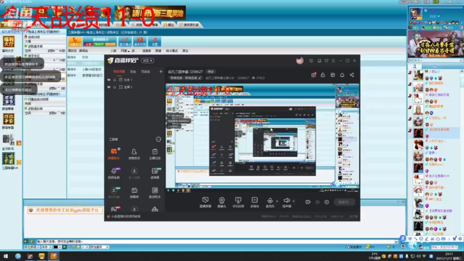The image size is (464, 261).
Task: Open the 弹幕助手 tool in toolbox
Action: (x=114, y=154)
